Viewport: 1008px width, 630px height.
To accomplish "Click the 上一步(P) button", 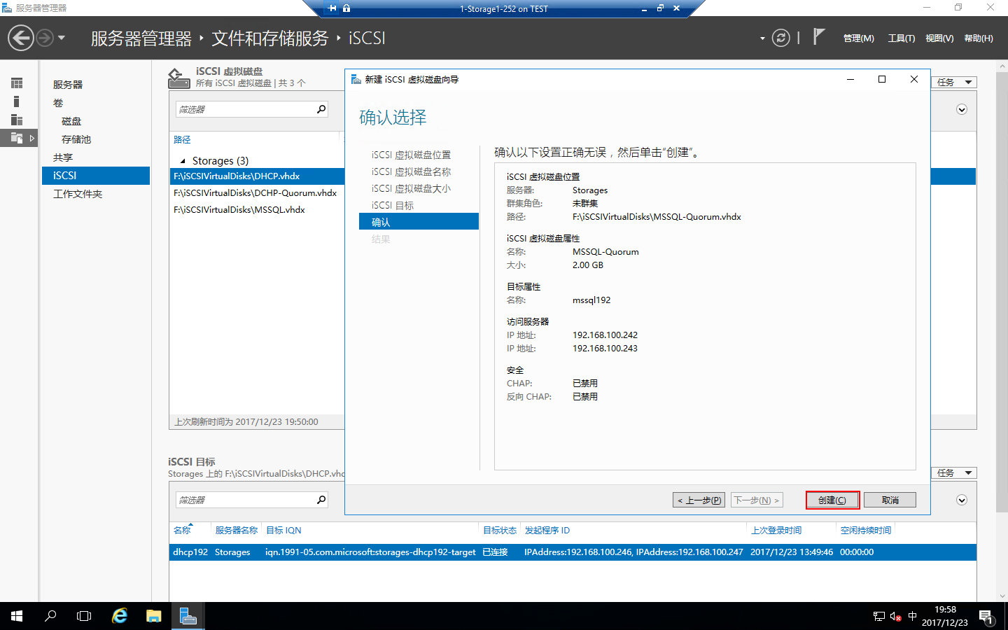I will 699,500.
